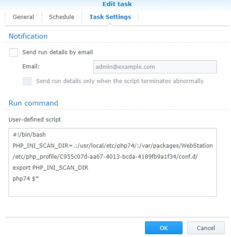Enable Send run details by email checkbox

(x=13, y=52)
